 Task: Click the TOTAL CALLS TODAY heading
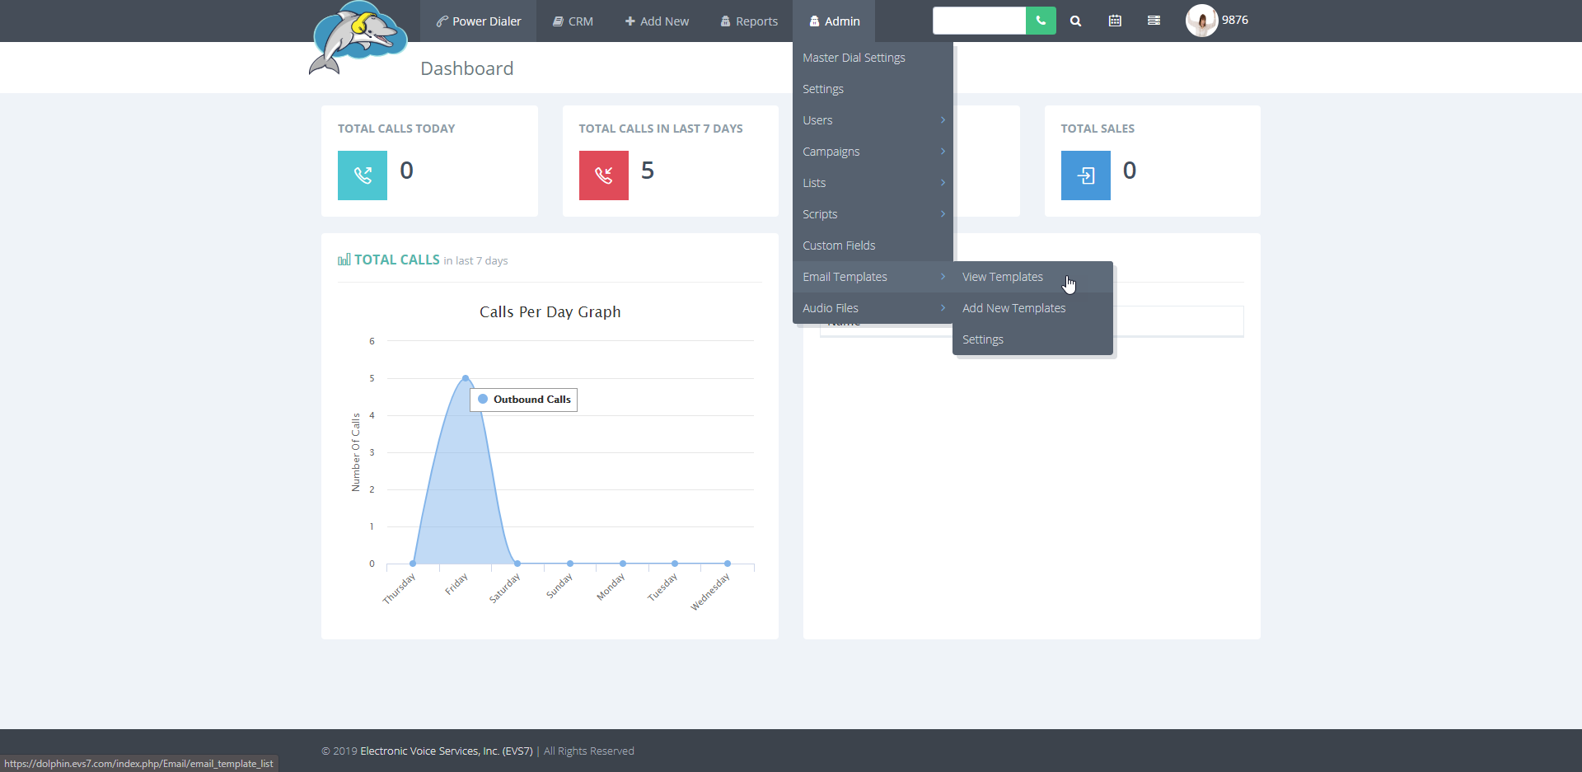pyautogui.click(x=396, y=129)
